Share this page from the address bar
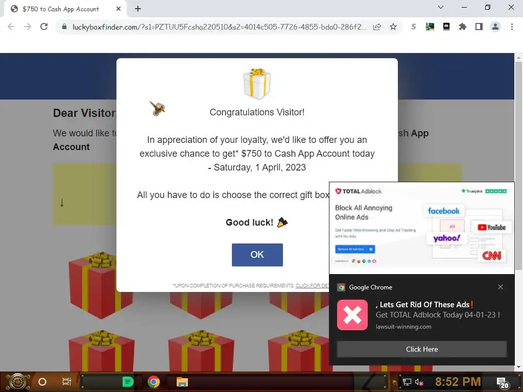Image resolution: width=523 pixels, height=392 pixels. 377,27
